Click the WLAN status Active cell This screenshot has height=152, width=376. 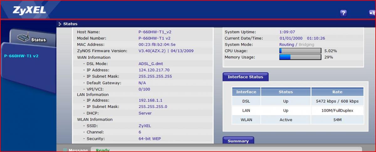coord(286,120)
